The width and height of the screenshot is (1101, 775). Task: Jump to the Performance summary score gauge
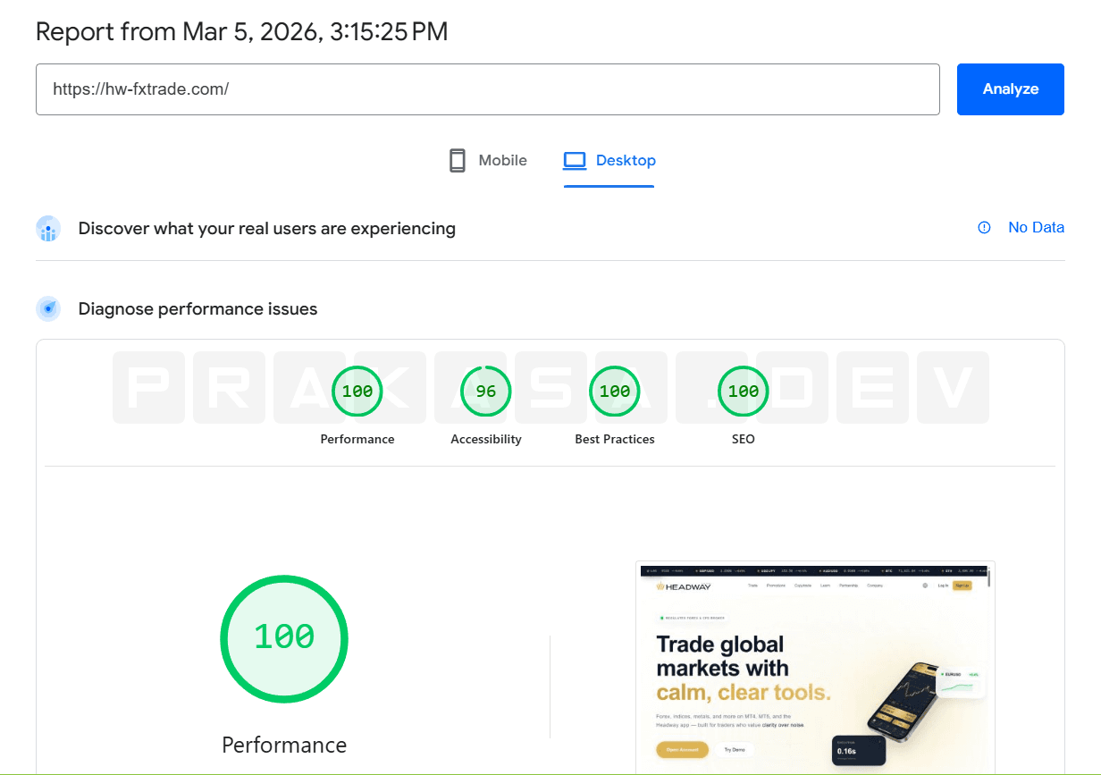click(x=357, y=391)
